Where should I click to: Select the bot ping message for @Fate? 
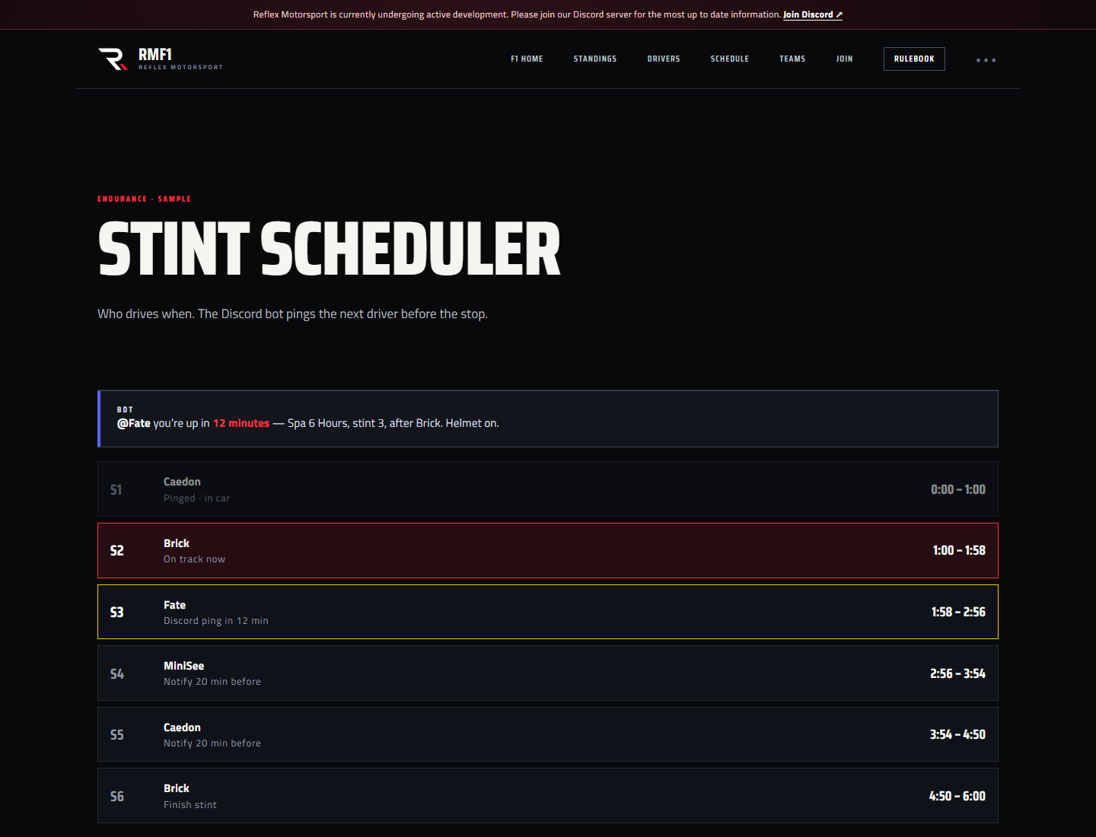pyautogui.click(x=548, y=418)
